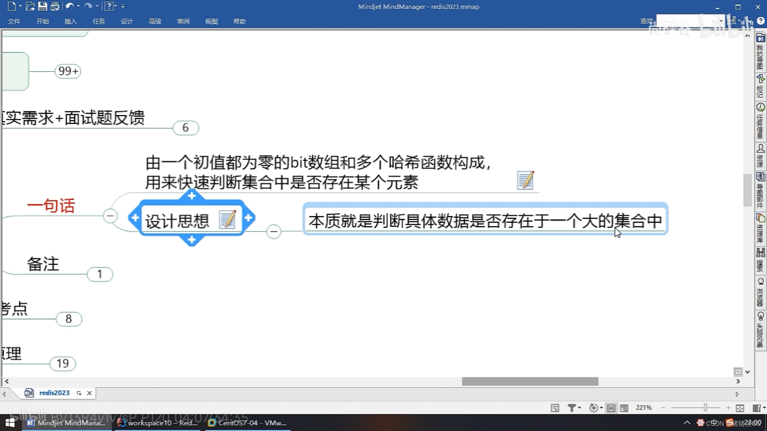The height and width of the screenshot is (431, 767).
Task: Select the 由一个初值都为零的bit数组 topic text
Action: coord(319,172)
